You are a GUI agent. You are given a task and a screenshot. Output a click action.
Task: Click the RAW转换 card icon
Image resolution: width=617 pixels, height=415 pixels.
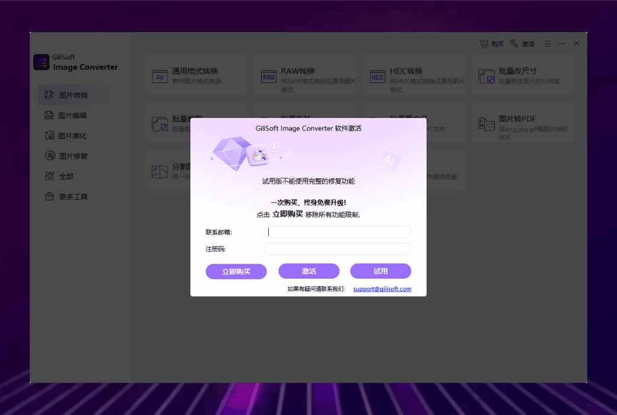tap(269, 76)
